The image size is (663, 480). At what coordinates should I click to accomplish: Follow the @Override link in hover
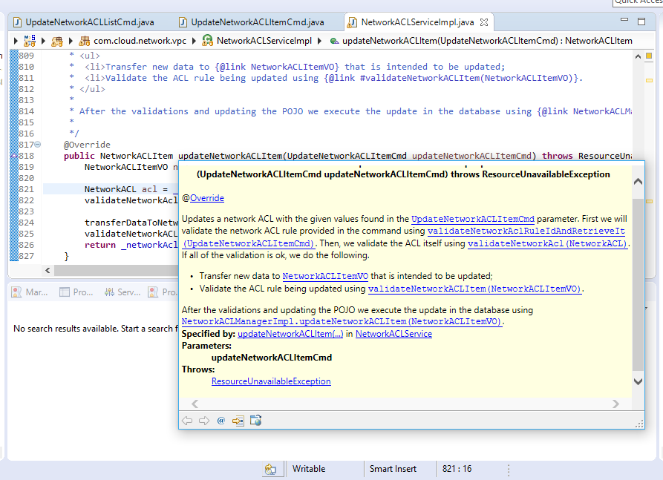pos(206,198)
